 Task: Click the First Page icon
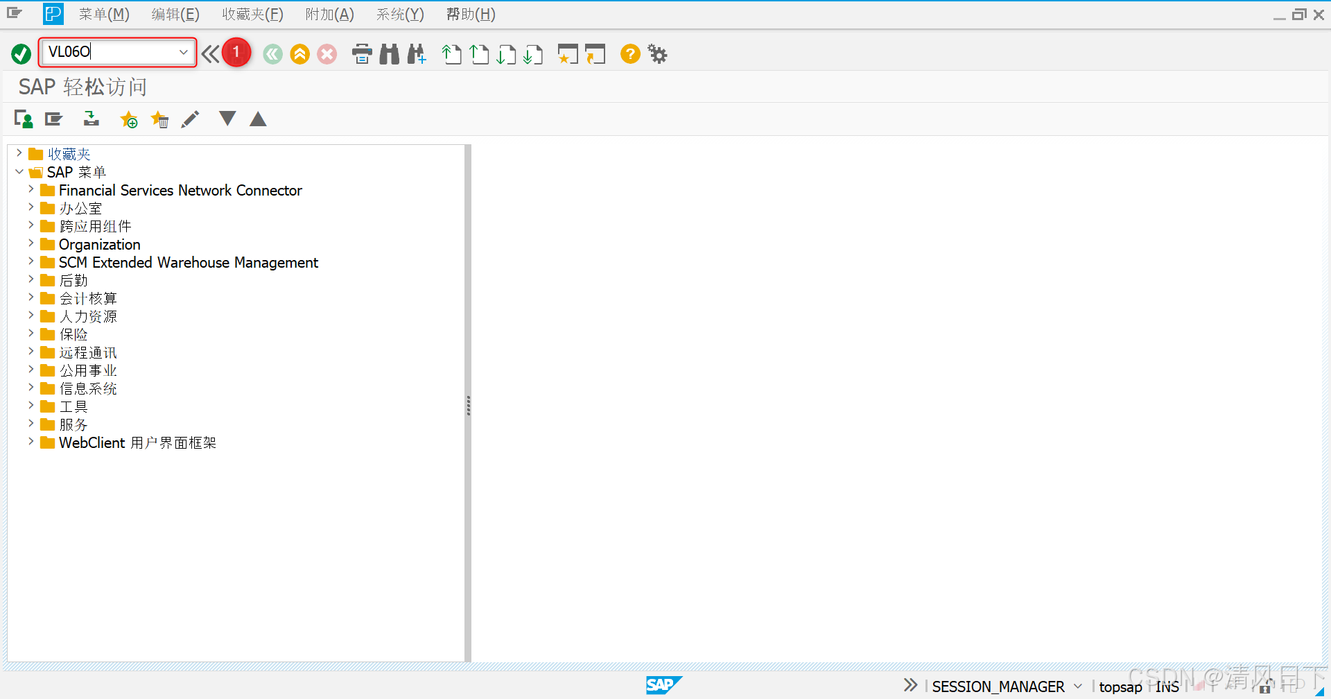(452, 54)
